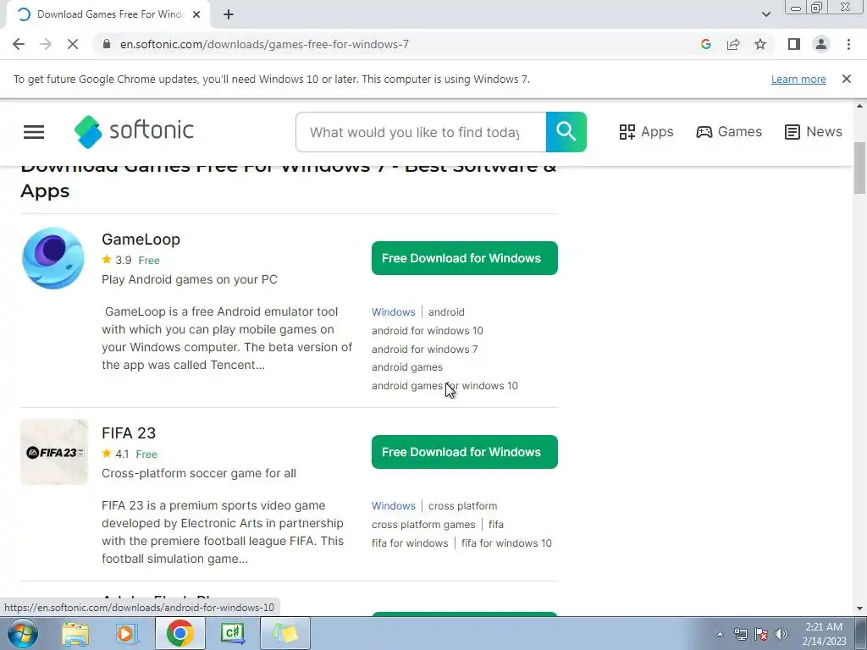Open Chrome's three-dot menu
This screenshot has width=867, height=650.
click(x=848, y=44)
